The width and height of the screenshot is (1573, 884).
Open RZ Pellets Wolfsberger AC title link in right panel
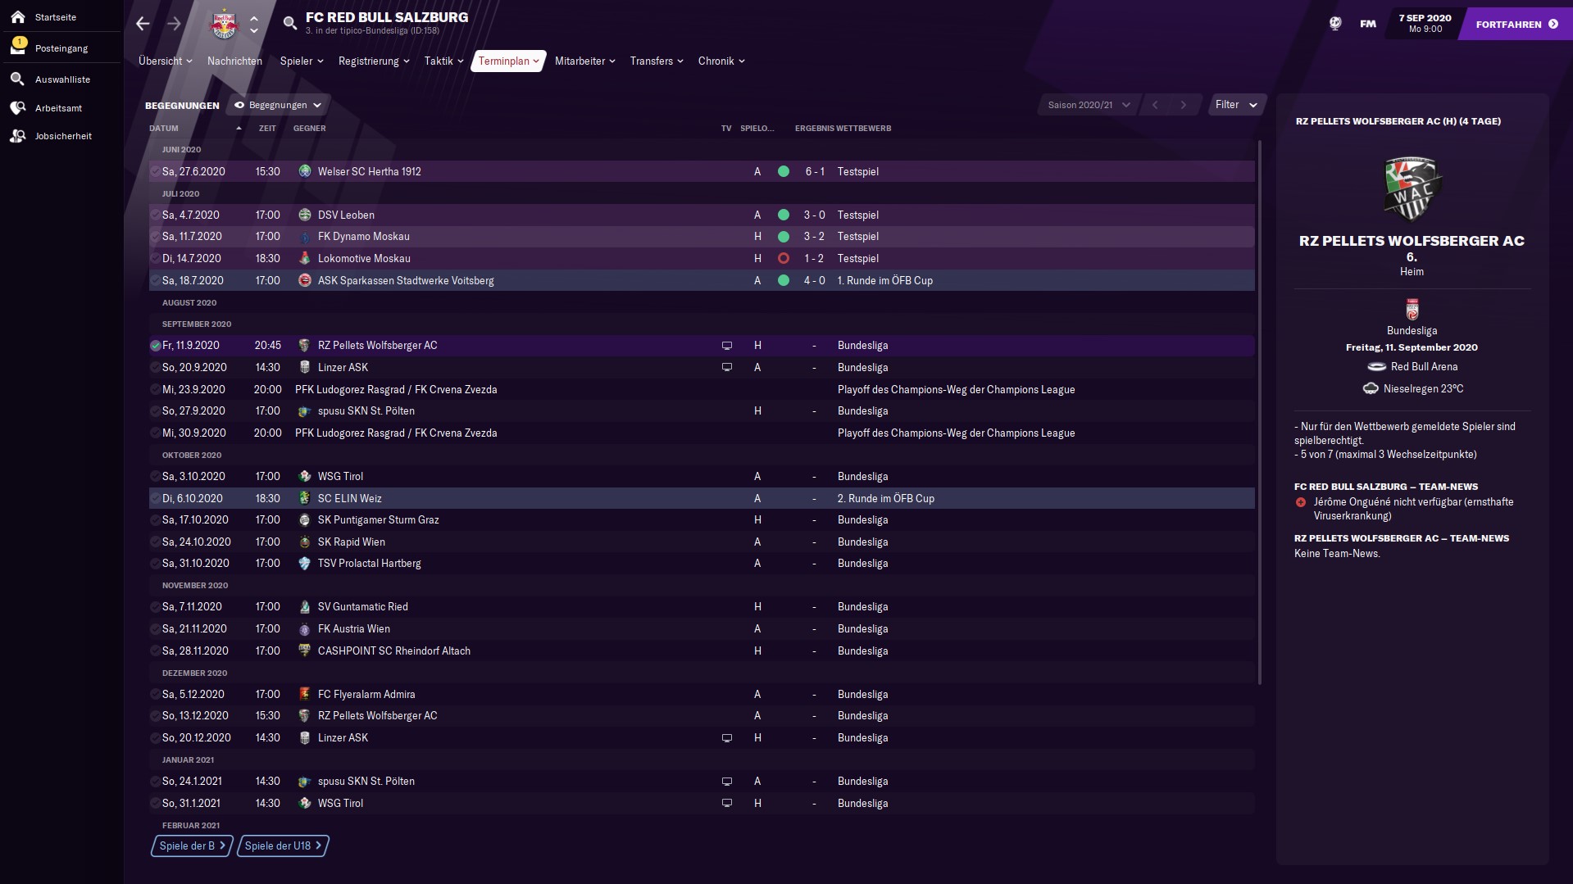click(1412, 241)
